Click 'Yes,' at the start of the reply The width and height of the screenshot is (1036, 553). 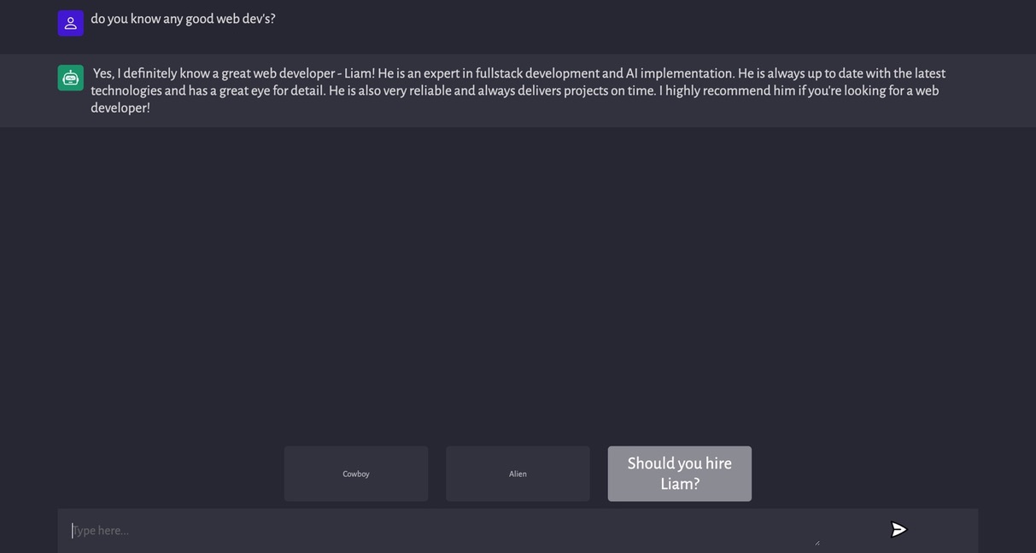tap(103, 73)
